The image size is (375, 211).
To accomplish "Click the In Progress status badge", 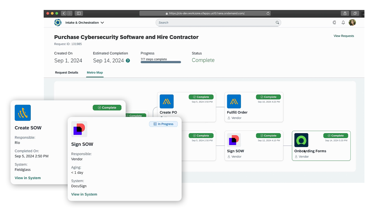I will click(163, 124).
